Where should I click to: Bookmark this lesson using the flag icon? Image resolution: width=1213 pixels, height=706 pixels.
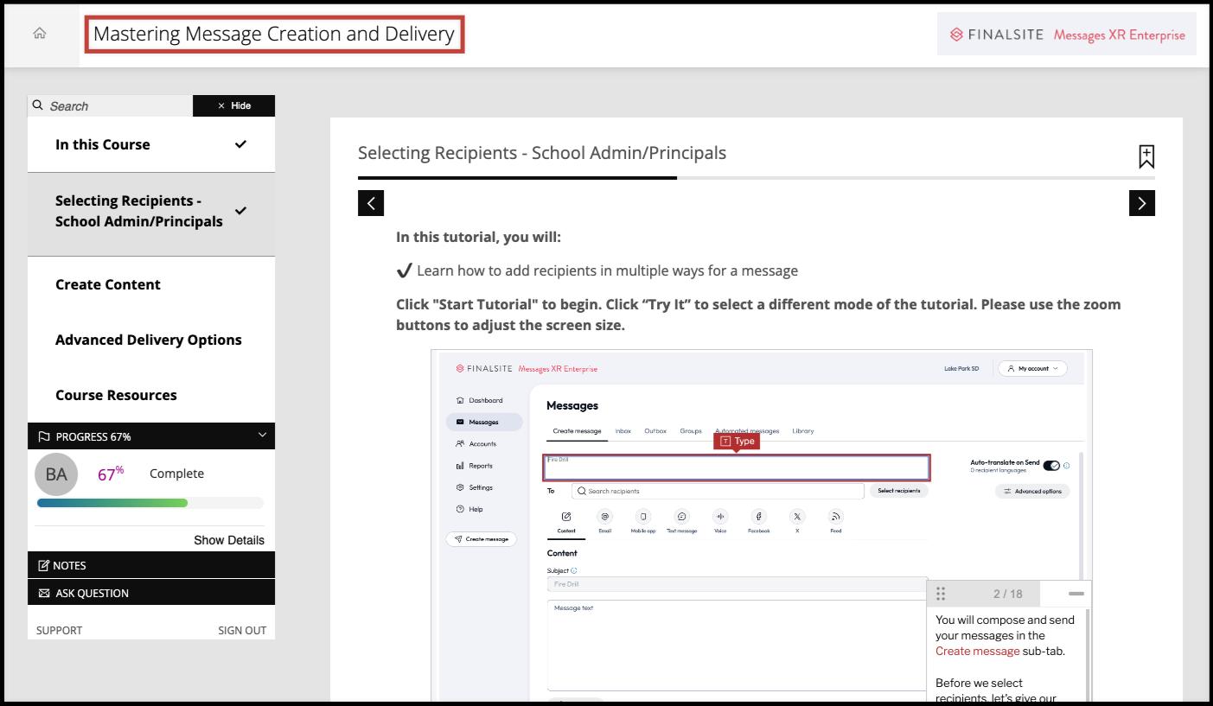tap(1146, 156)
